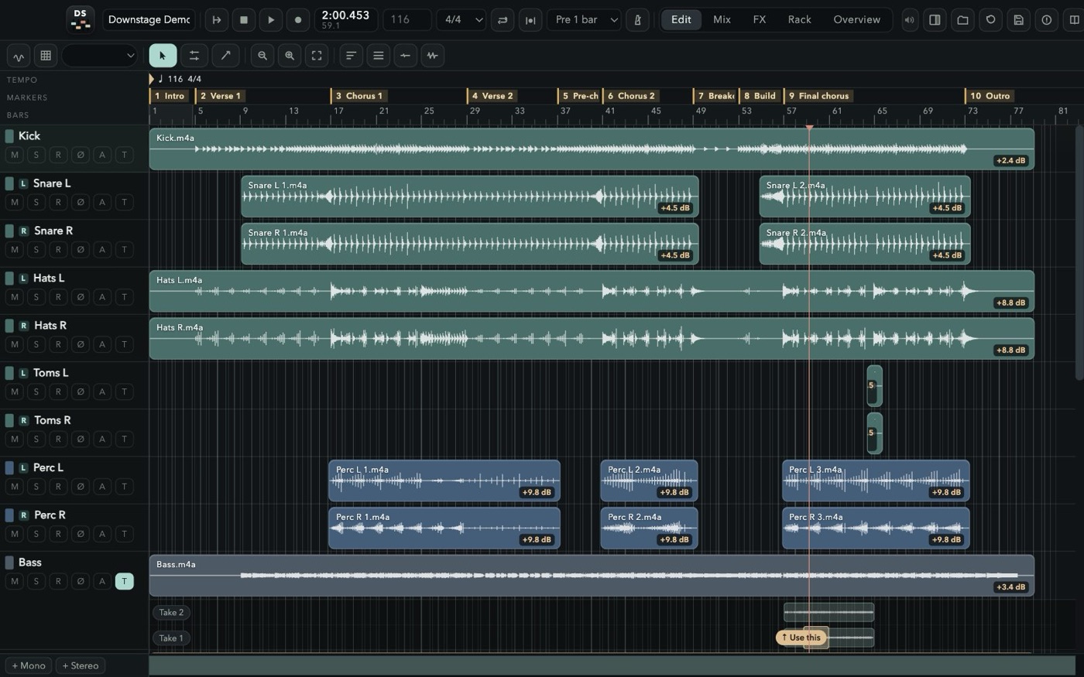Screen dimensions: 1084x677
Task: Open the empty dropdown beside the grid icon
Action: (99, 56)
